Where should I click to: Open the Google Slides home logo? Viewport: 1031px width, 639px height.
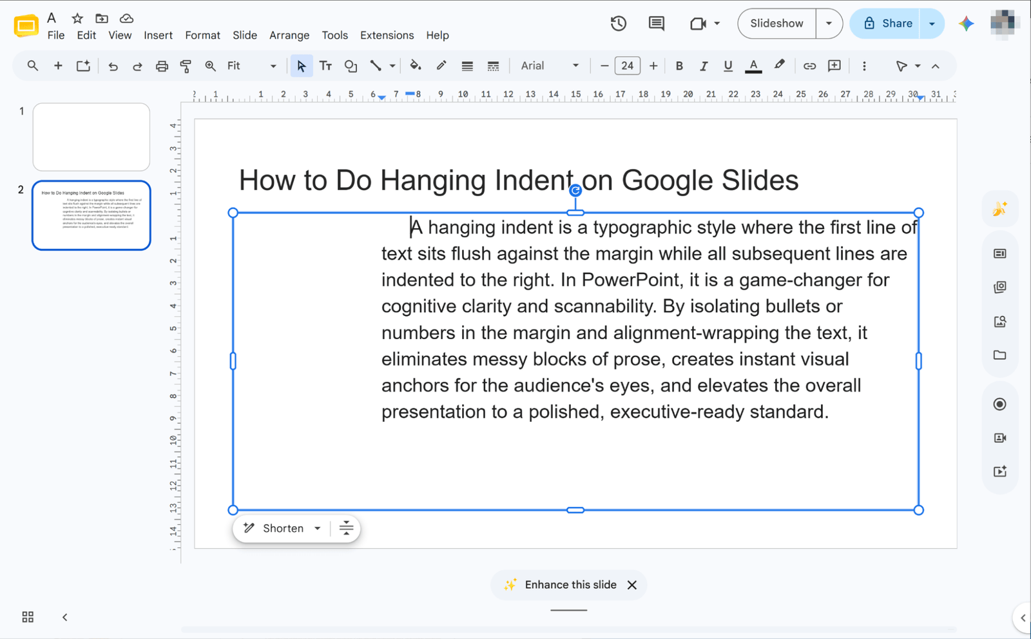[x=26, y=26]
